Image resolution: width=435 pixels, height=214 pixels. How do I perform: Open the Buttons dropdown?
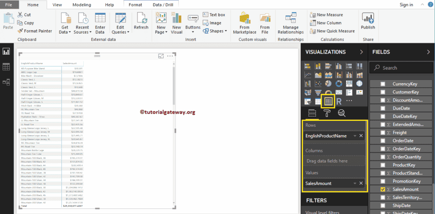point(193,23)
